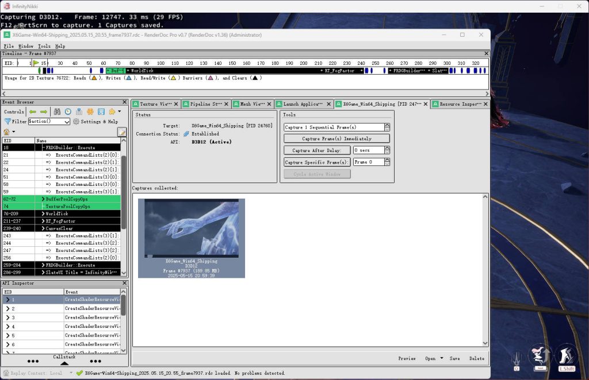Image resolution: width=589 pixels, height=380 pixels.
Task: Open the Tools menu
Action: click(44, 46)
